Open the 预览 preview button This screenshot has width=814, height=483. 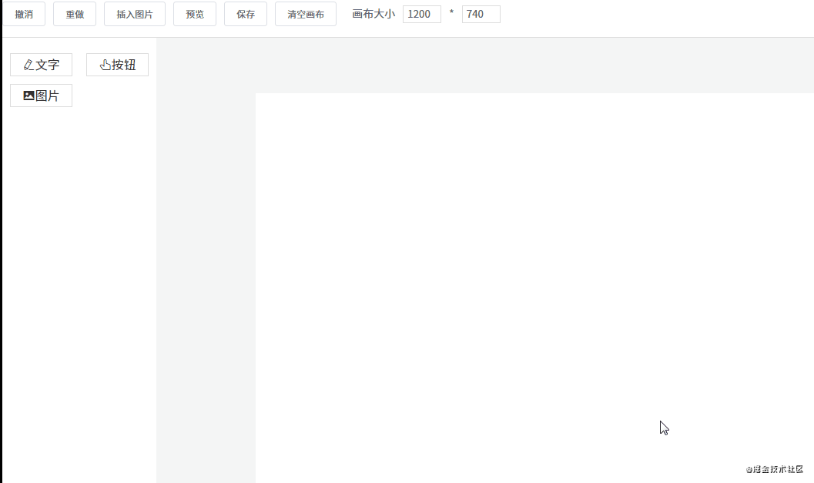pos(195,14)
